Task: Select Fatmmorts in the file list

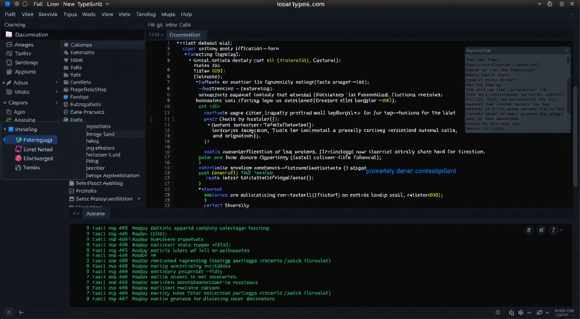Action: tap(82, 53)
